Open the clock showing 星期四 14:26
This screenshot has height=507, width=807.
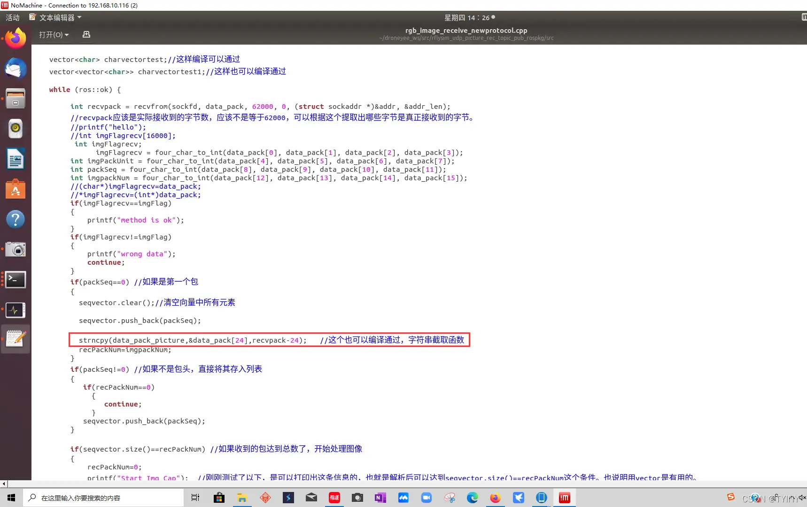pos(469,17)
